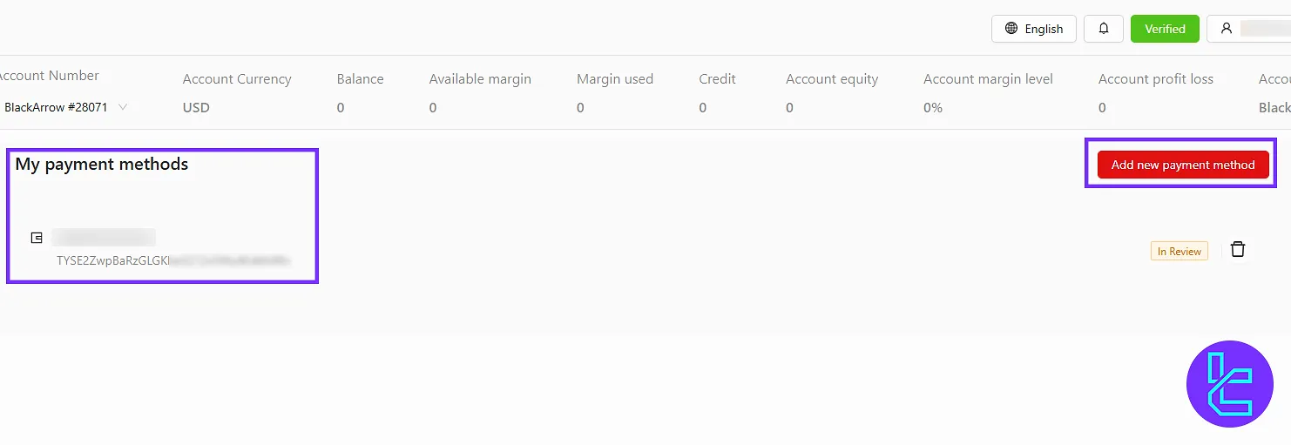Image resolution: width=1291 pixels, height=445 pixels.
Task: Click the Available margin column label
Action: pos(479,78)
